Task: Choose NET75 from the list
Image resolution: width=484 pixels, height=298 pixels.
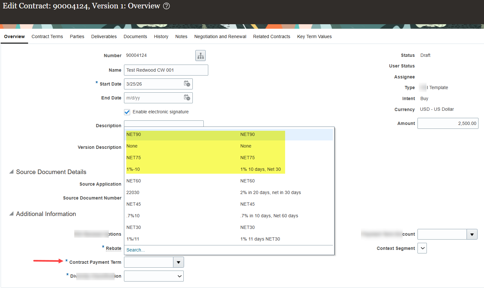Action: pos(229,158)
